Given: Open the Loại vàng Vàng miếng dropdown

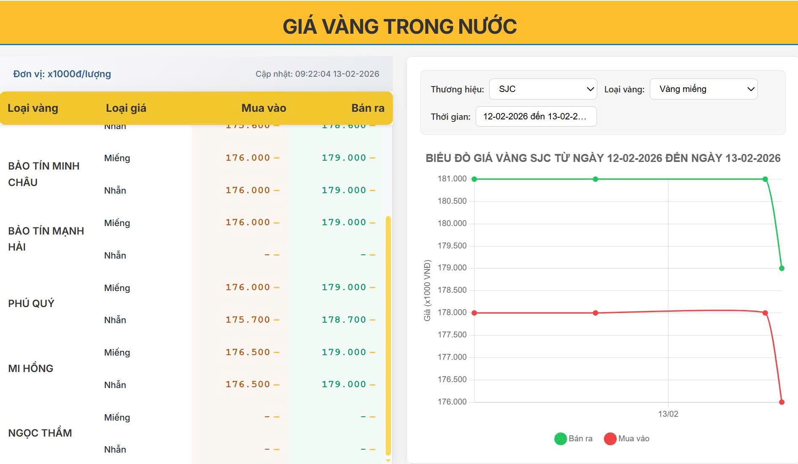Looking at the screenshot, I should click(x=703, y=89).
